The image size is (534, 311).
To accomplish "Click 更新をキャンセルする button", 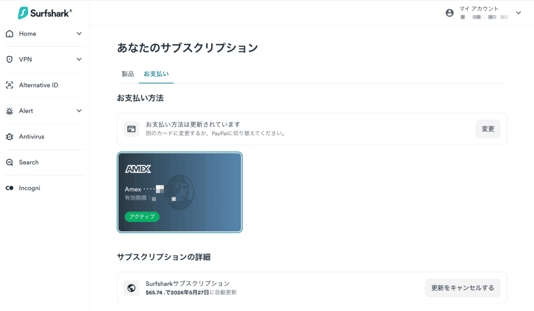I will (x=463, y=288).
